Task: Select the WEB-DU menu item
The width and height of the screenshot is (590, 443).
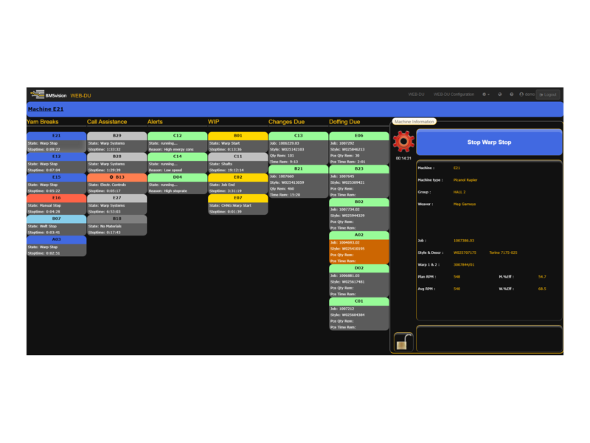Action: pos(416,95)
